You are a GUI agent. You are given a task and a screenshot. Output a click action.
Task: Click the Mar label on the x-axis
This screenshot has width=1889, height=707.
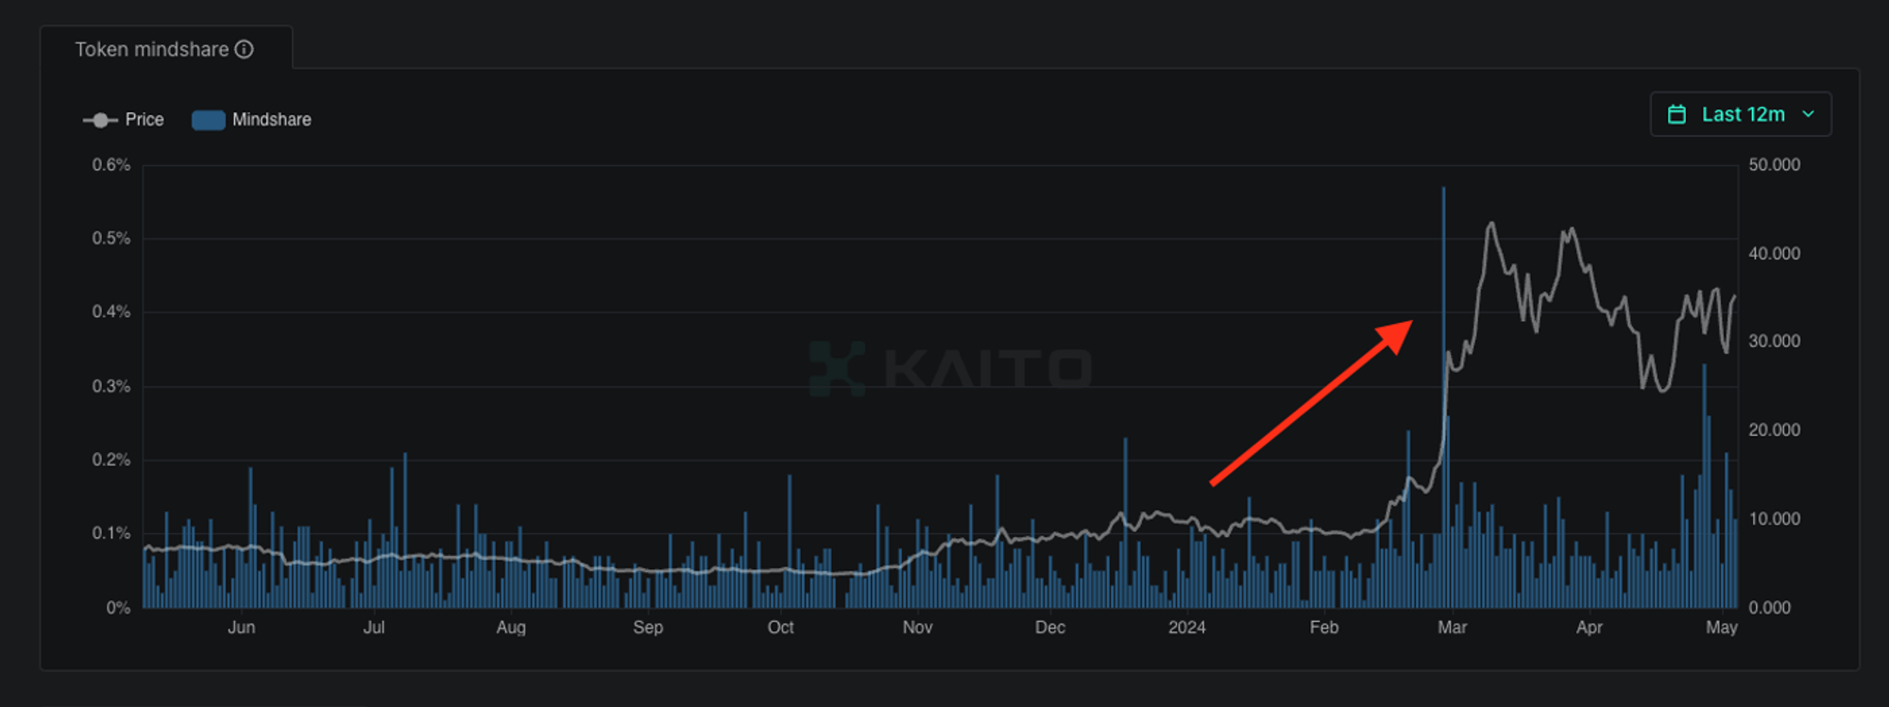pos(1452,628)
